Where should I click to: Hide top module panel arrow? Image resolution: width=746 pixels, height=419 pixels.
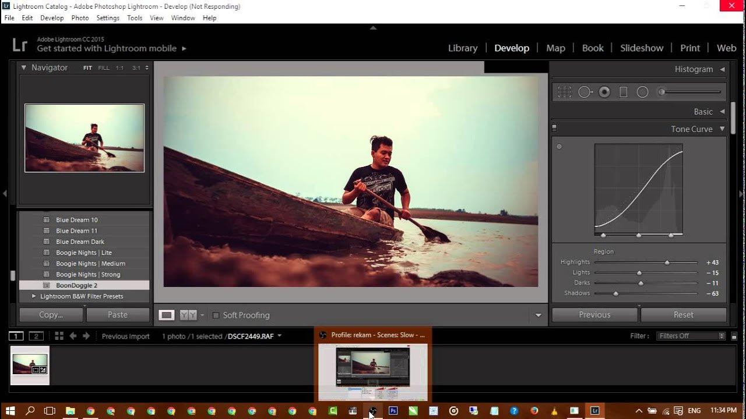(373, 27)
